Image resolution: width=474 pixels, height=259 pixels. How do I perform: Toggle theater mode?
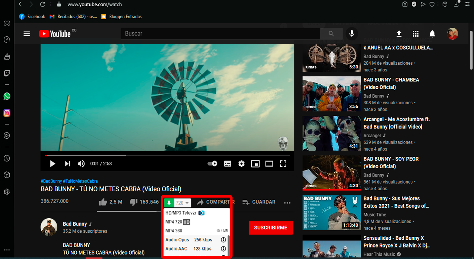point(269,164)
